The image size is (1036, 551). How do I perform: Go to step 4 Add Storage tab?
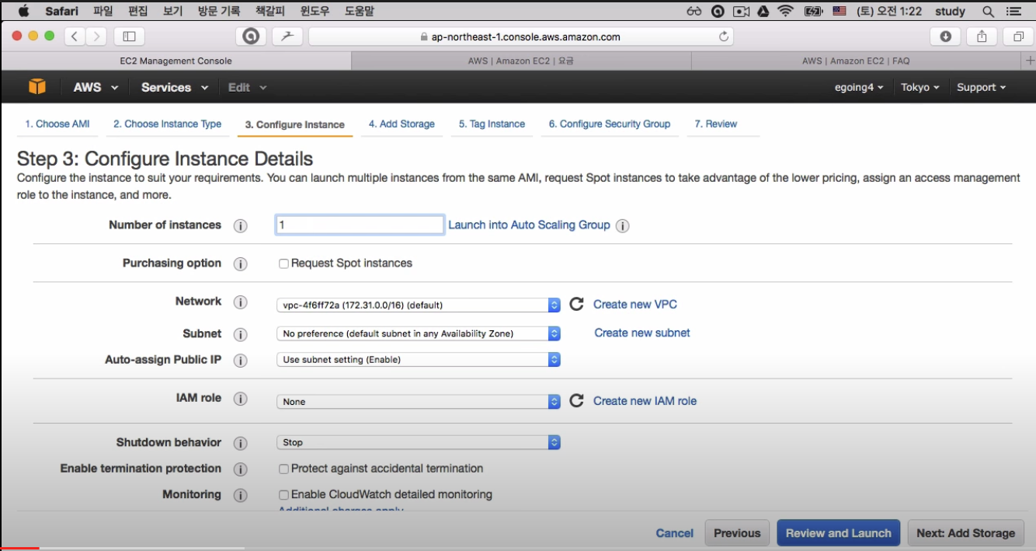402,124
